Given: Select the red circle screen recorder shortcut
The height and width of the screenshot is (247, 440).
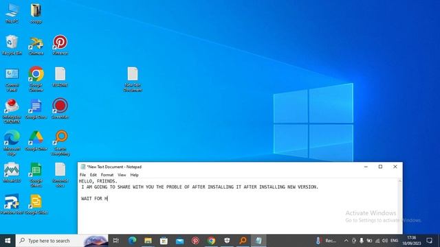Looking at the screenshot, I should [60, 108].
